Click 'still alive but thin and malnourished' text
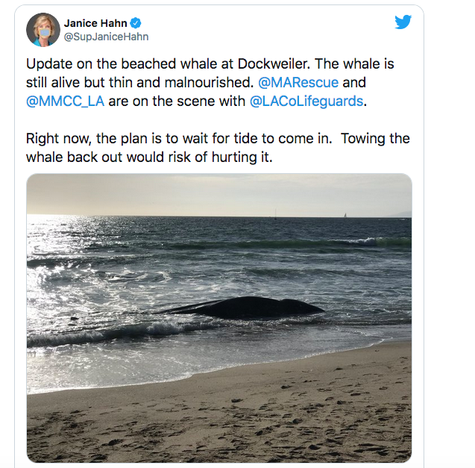Screen dimensions: 475x468 [134, 82]
